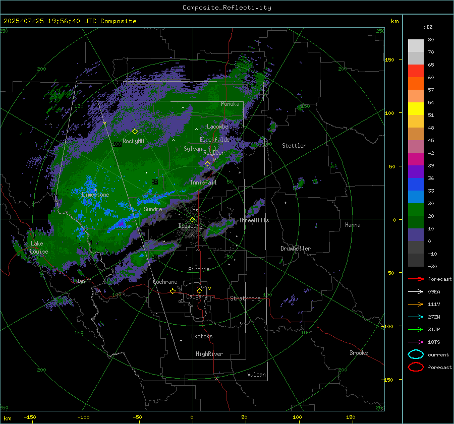Click the Didsbury city label

[190, 226]
